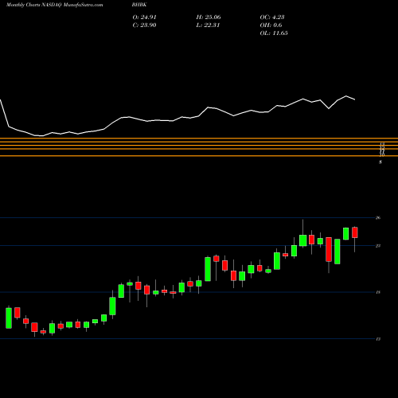The image size is (398, 398).
Task: Click the 'Monthly Charts NASDAQ MunafaSutra.com' title text
Action: coord(54,5)
